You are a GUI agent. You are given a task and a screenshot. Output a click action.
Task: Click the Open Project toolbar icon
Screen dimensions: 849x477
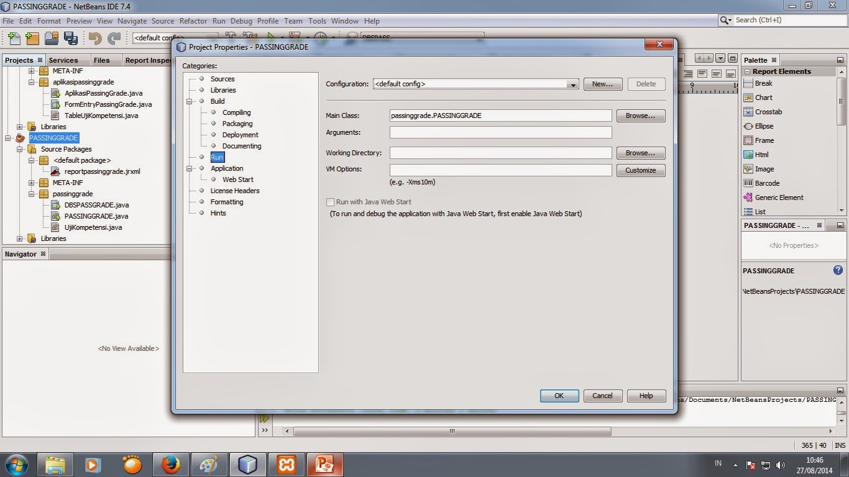(x=52, y=38)
